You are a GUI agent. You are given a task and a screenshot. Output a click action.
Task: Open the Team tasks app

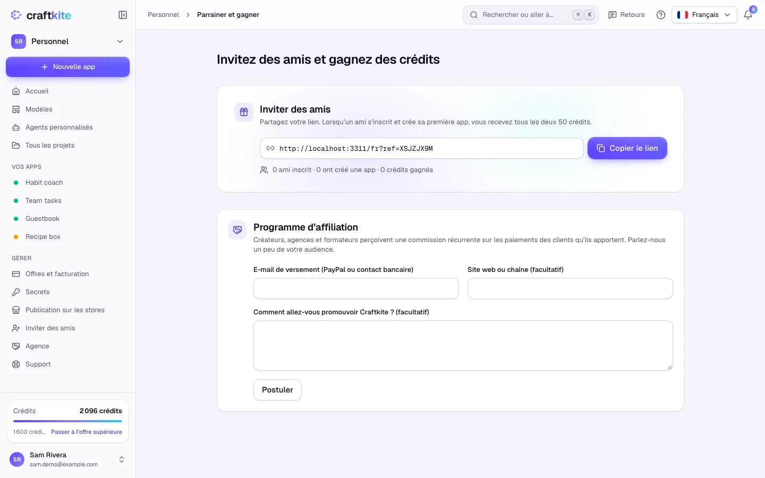coord(68,201)
